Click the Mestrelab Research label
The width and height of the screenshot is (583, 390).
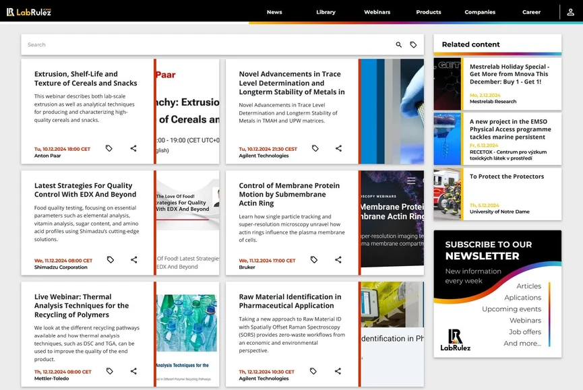[x=493, y=102]
